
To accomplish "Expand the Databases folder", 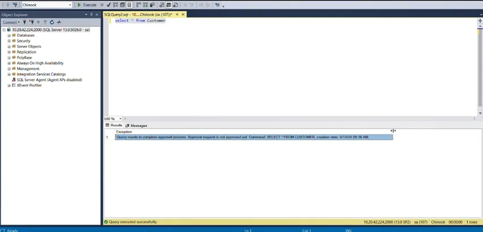I will (9, 36).
